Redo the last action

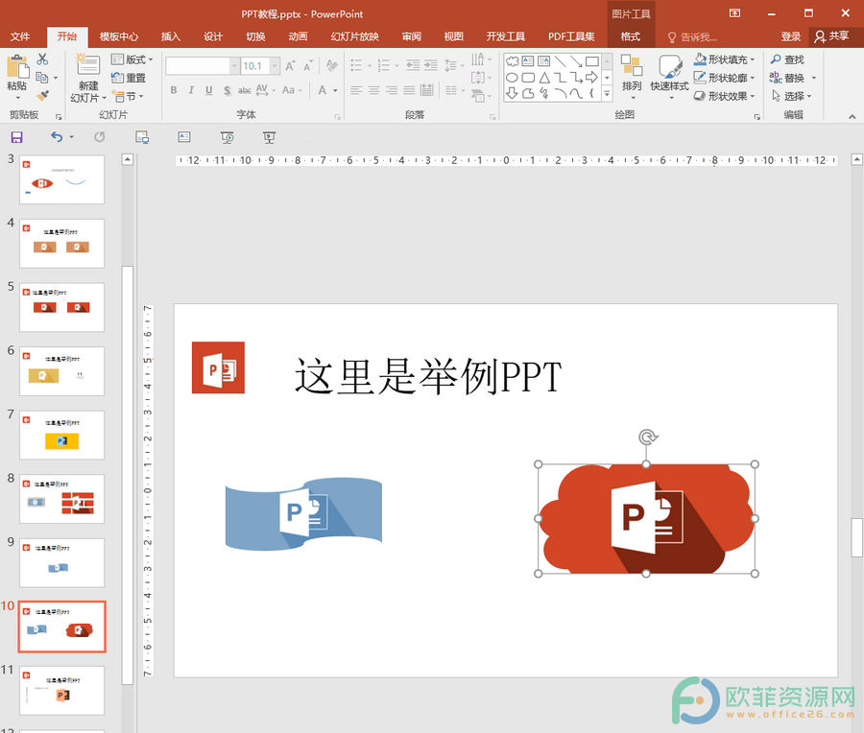click(x=99, y=136)
